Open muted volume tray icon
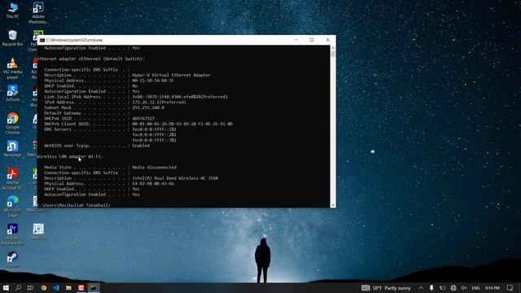Image resolution: width=521 pixels, height=293 pixels. 464,288
